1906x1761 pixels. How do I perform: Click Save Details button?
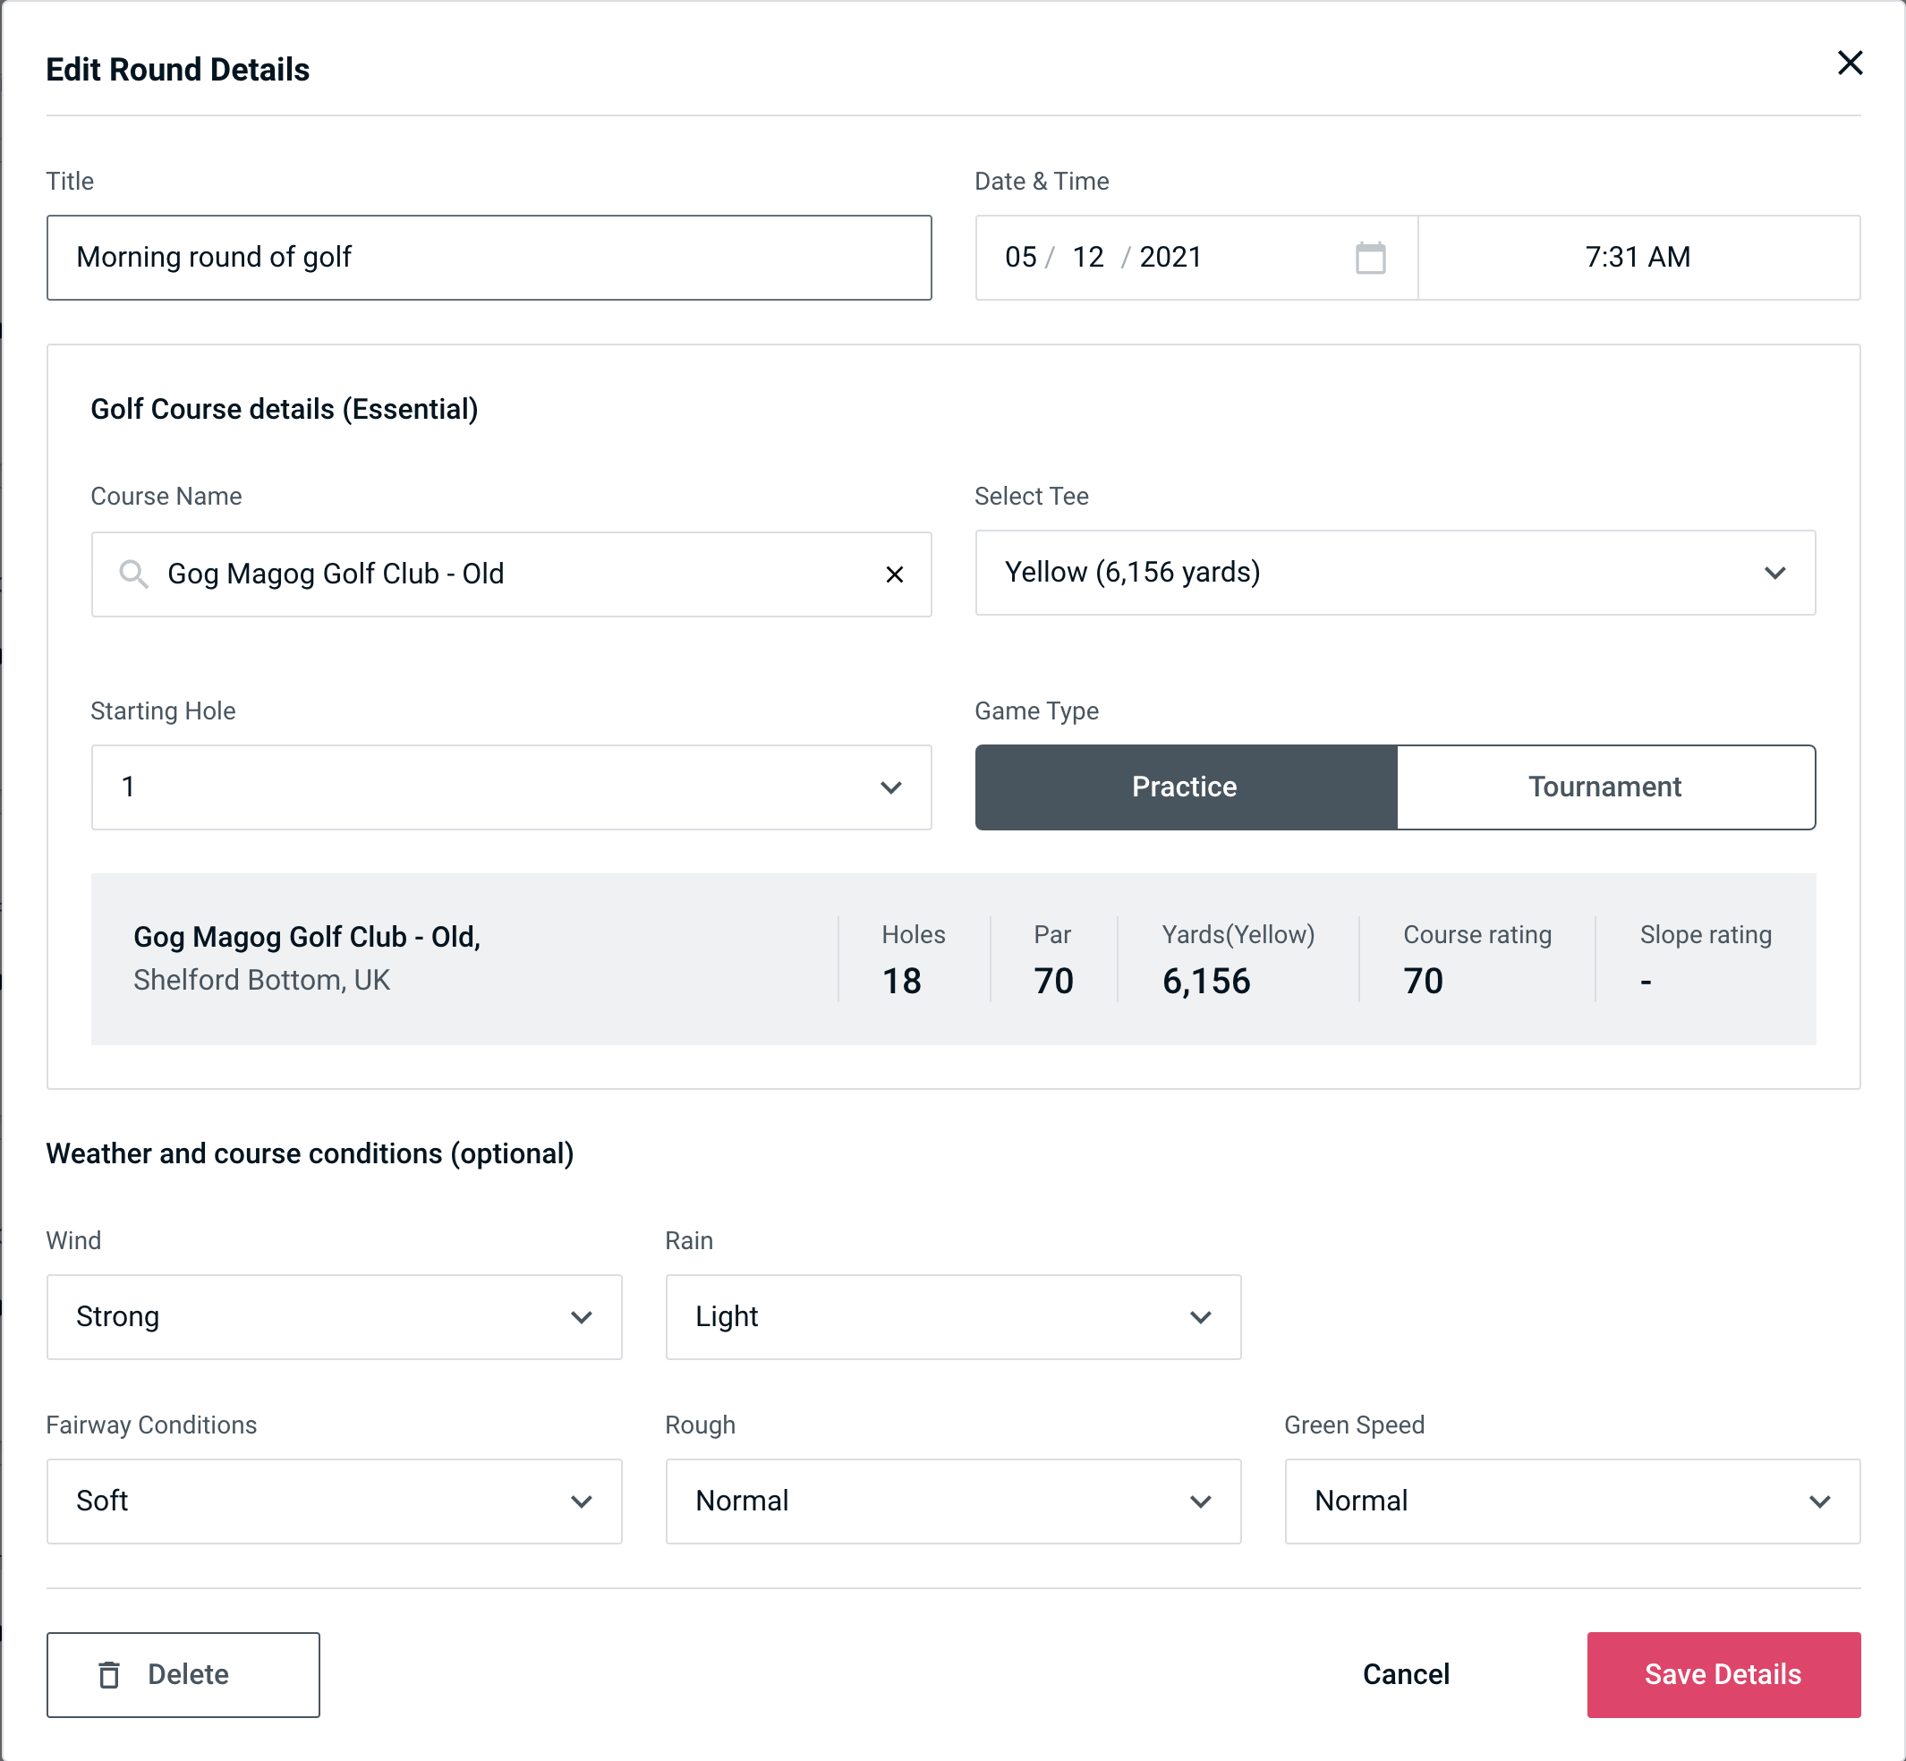(x=1722, y=1673)
